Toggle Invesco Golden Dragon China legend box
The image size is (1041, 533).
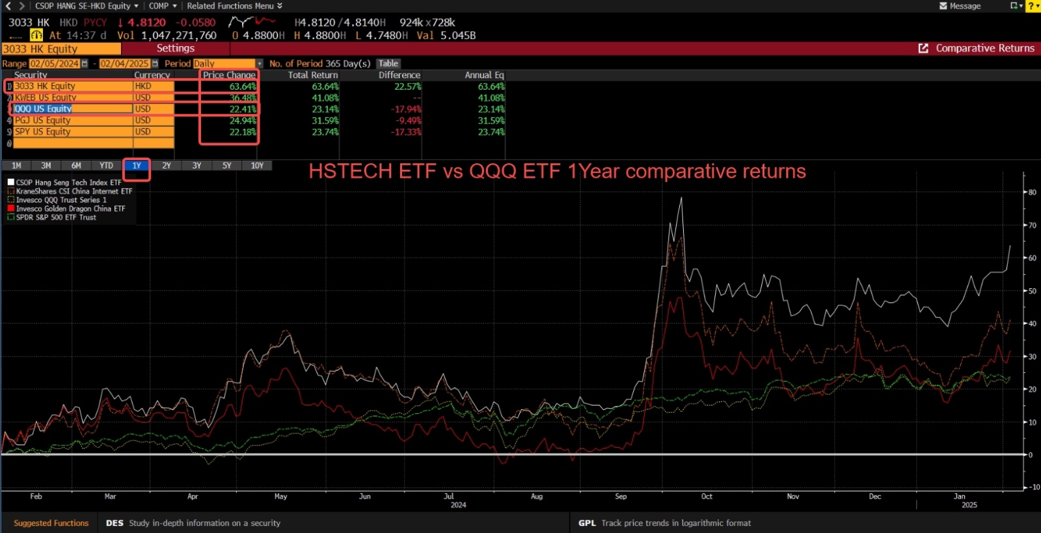(x=10, y=209)
